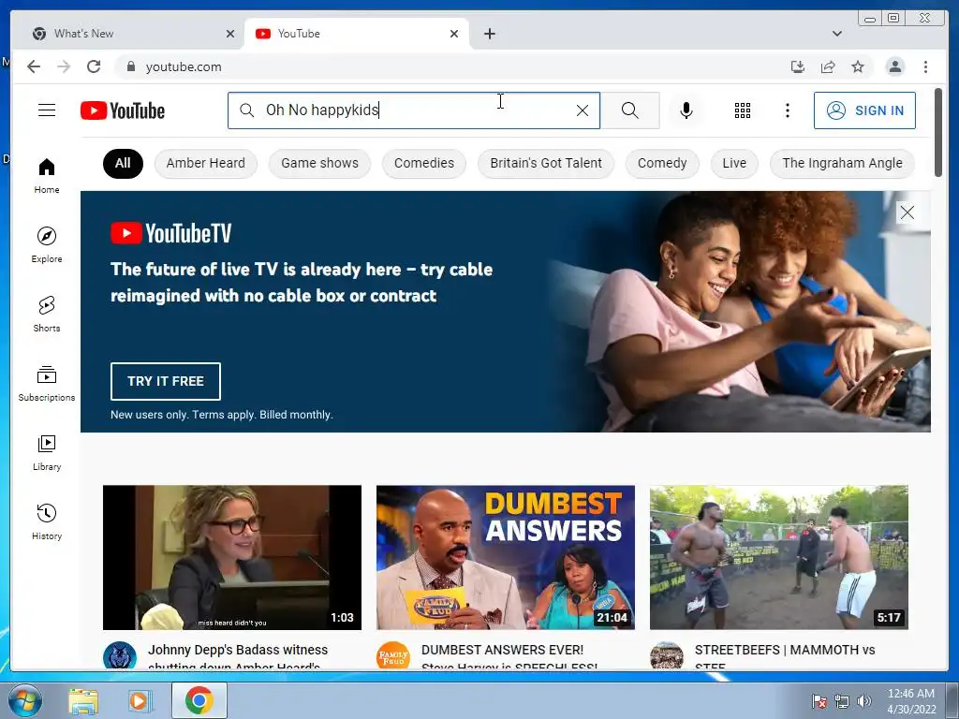Go to Home in the sidebar

[x=47, y=176]
